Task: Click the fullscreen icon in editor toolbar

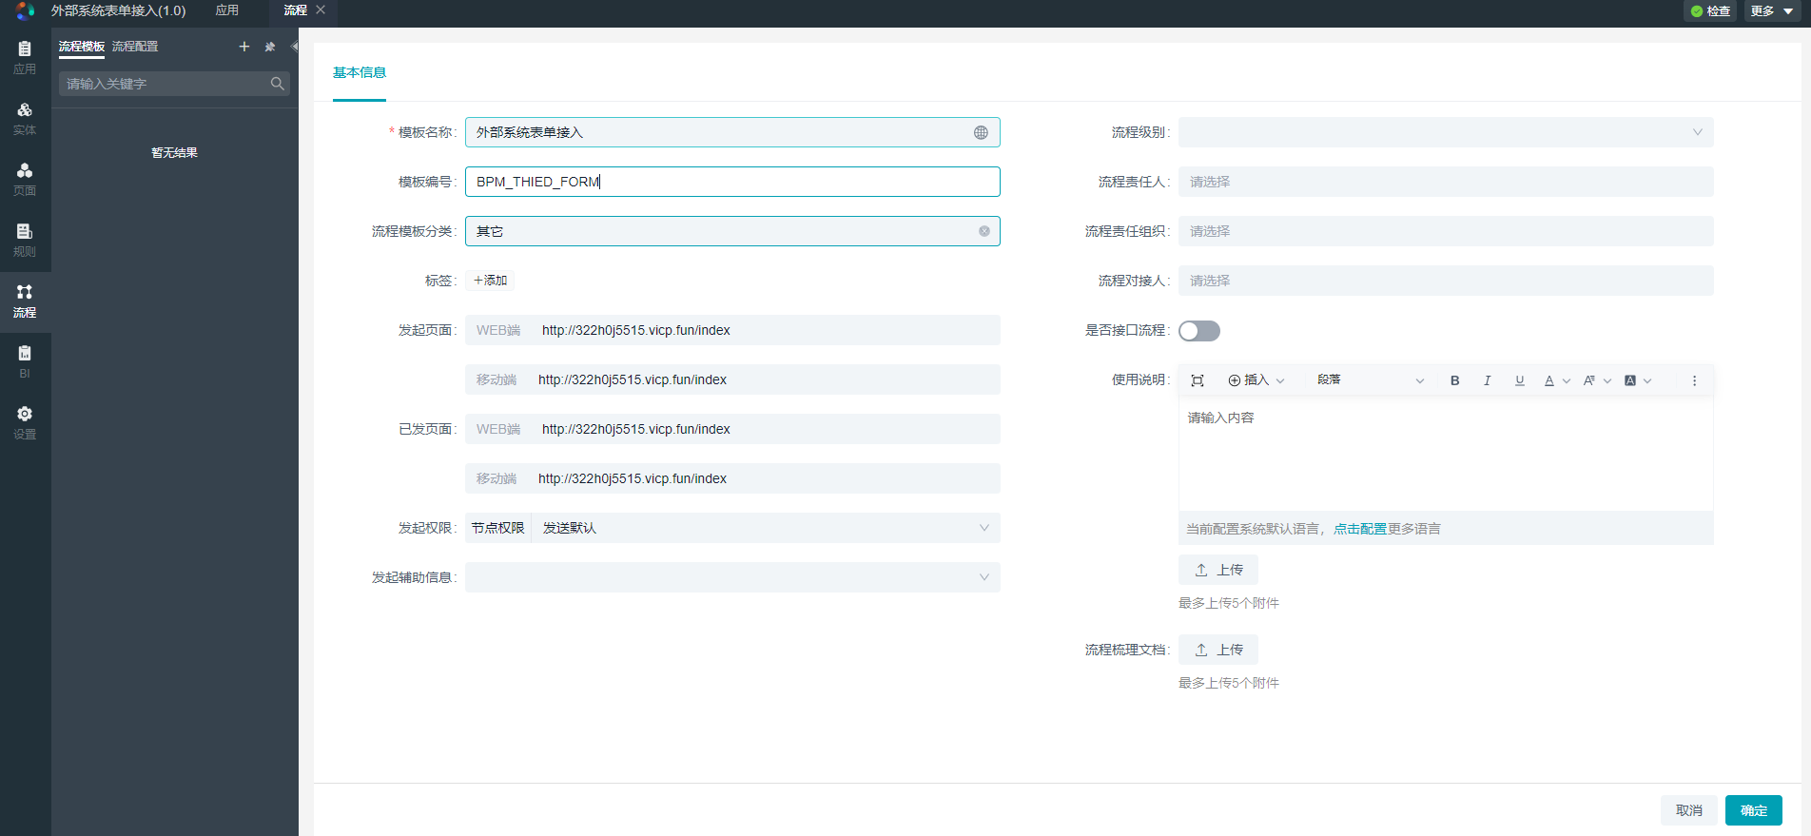Action: [1198, 380]
